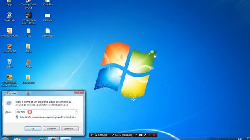Close the Executar dialog window

[x=79, y=93]
